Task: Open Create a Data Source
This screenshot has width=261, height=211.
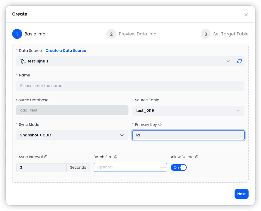Action: [66, 50]
